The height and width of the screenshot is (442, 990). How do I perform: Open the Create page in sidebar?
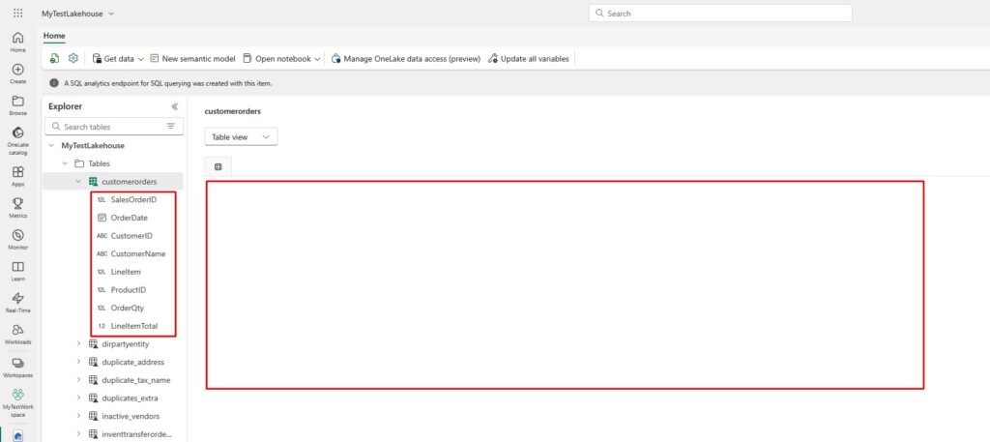(x=17, y=74)
